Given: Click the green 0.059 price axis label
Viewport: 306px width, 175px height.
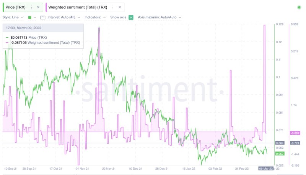Looking at the screenshot, I should 280,154.
